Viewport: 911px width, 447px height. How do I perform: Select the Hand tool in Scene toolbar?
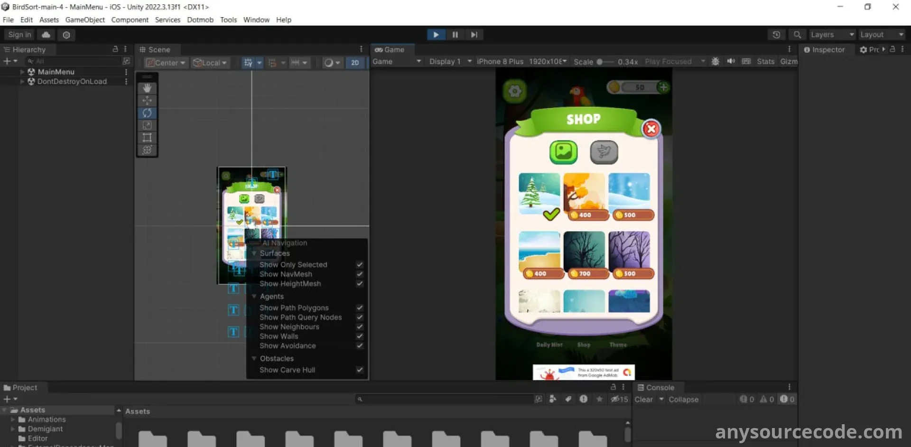coord(147,88)
